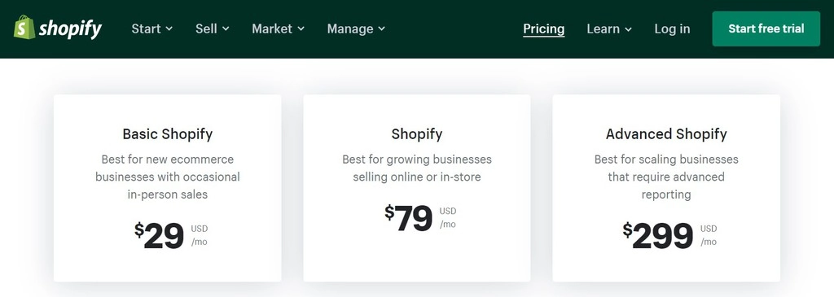Open the Manage navigation menu
Viewport: 834px width, 297px height.
pyautogui.click(x=357, y=28)
